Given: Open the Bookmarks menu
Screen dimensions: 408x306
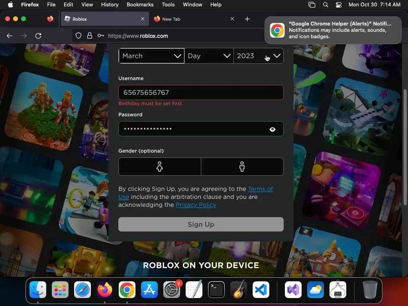Looking at the screenshot, I should [140, 4].
